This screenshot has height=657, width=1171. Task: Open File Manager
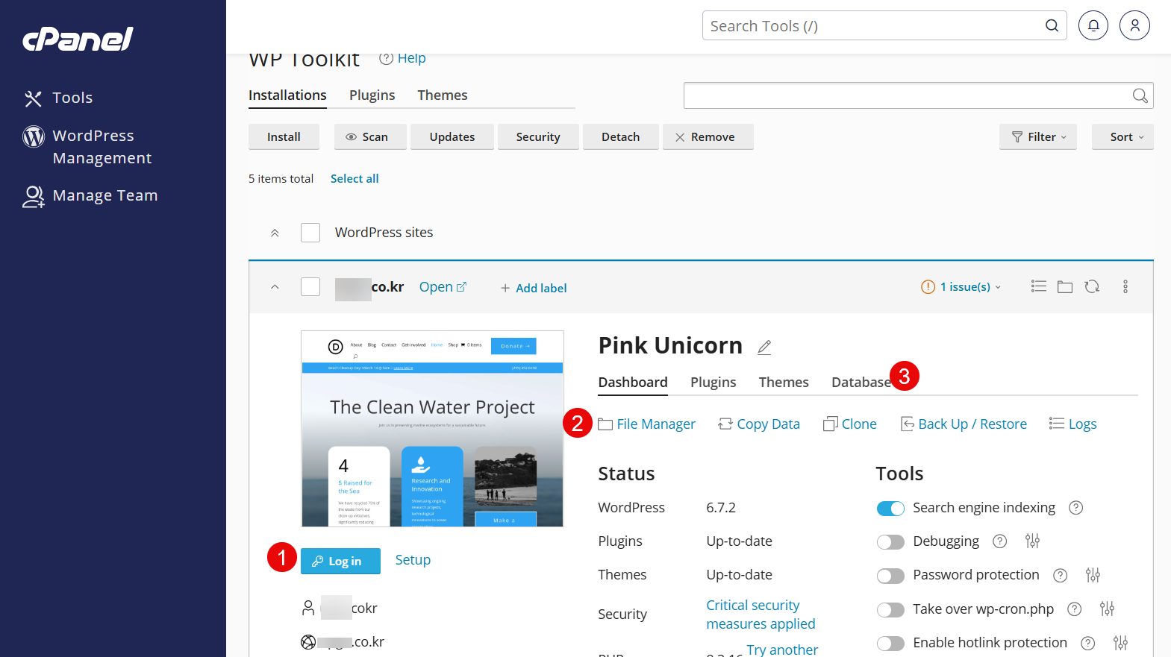point(646,424)
